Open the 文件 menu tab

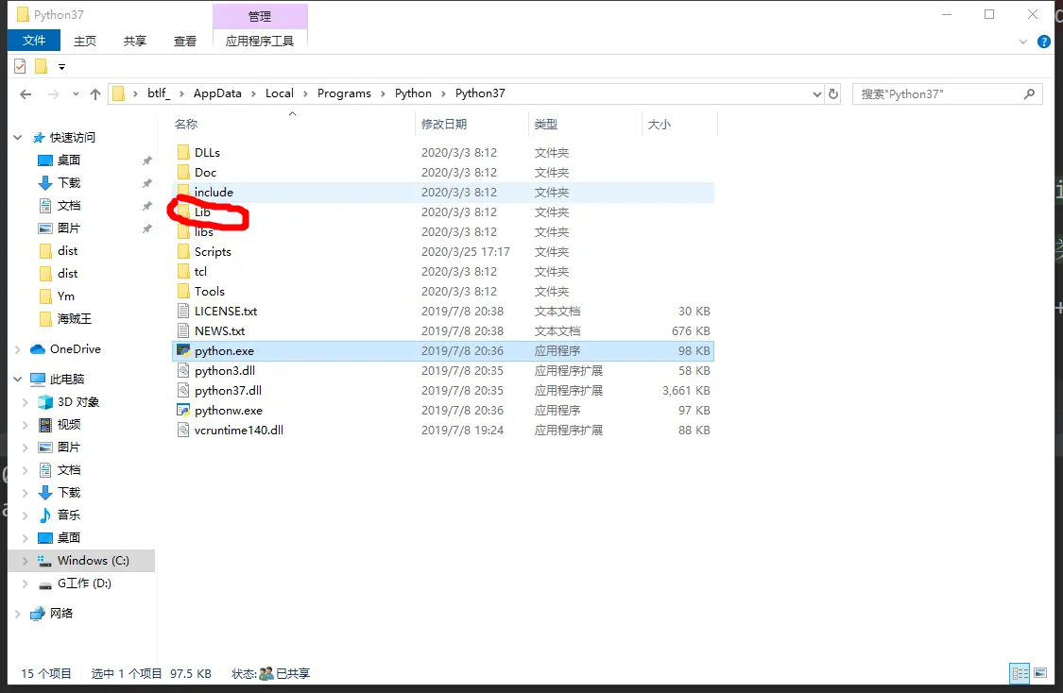point(34,41)
